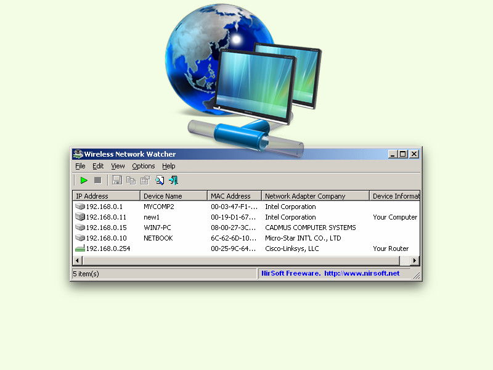Click MAC address 08-00-27-3C...

[234, 227]
